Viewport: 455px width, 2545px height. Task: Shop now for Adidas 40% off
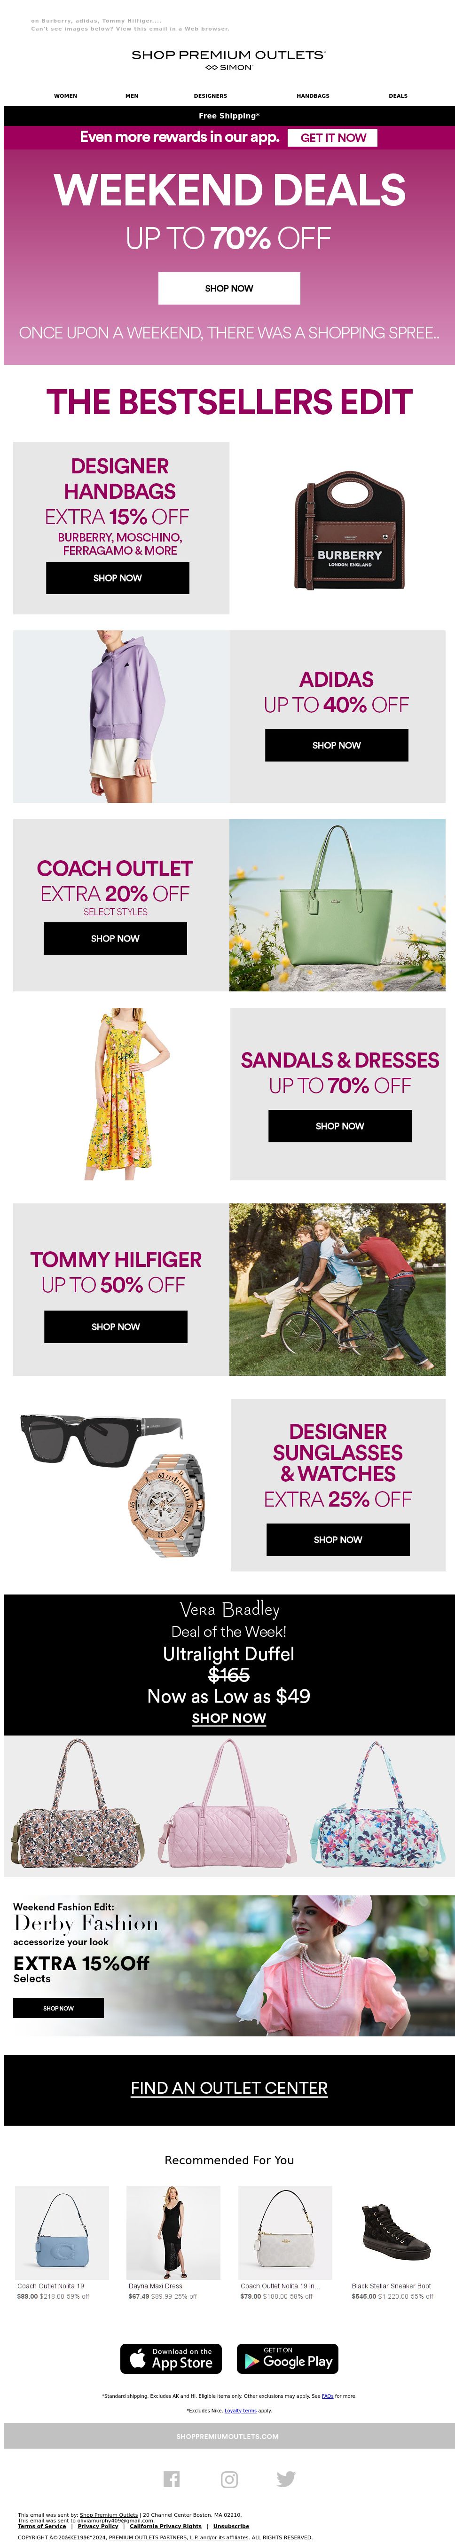(337, 745)
